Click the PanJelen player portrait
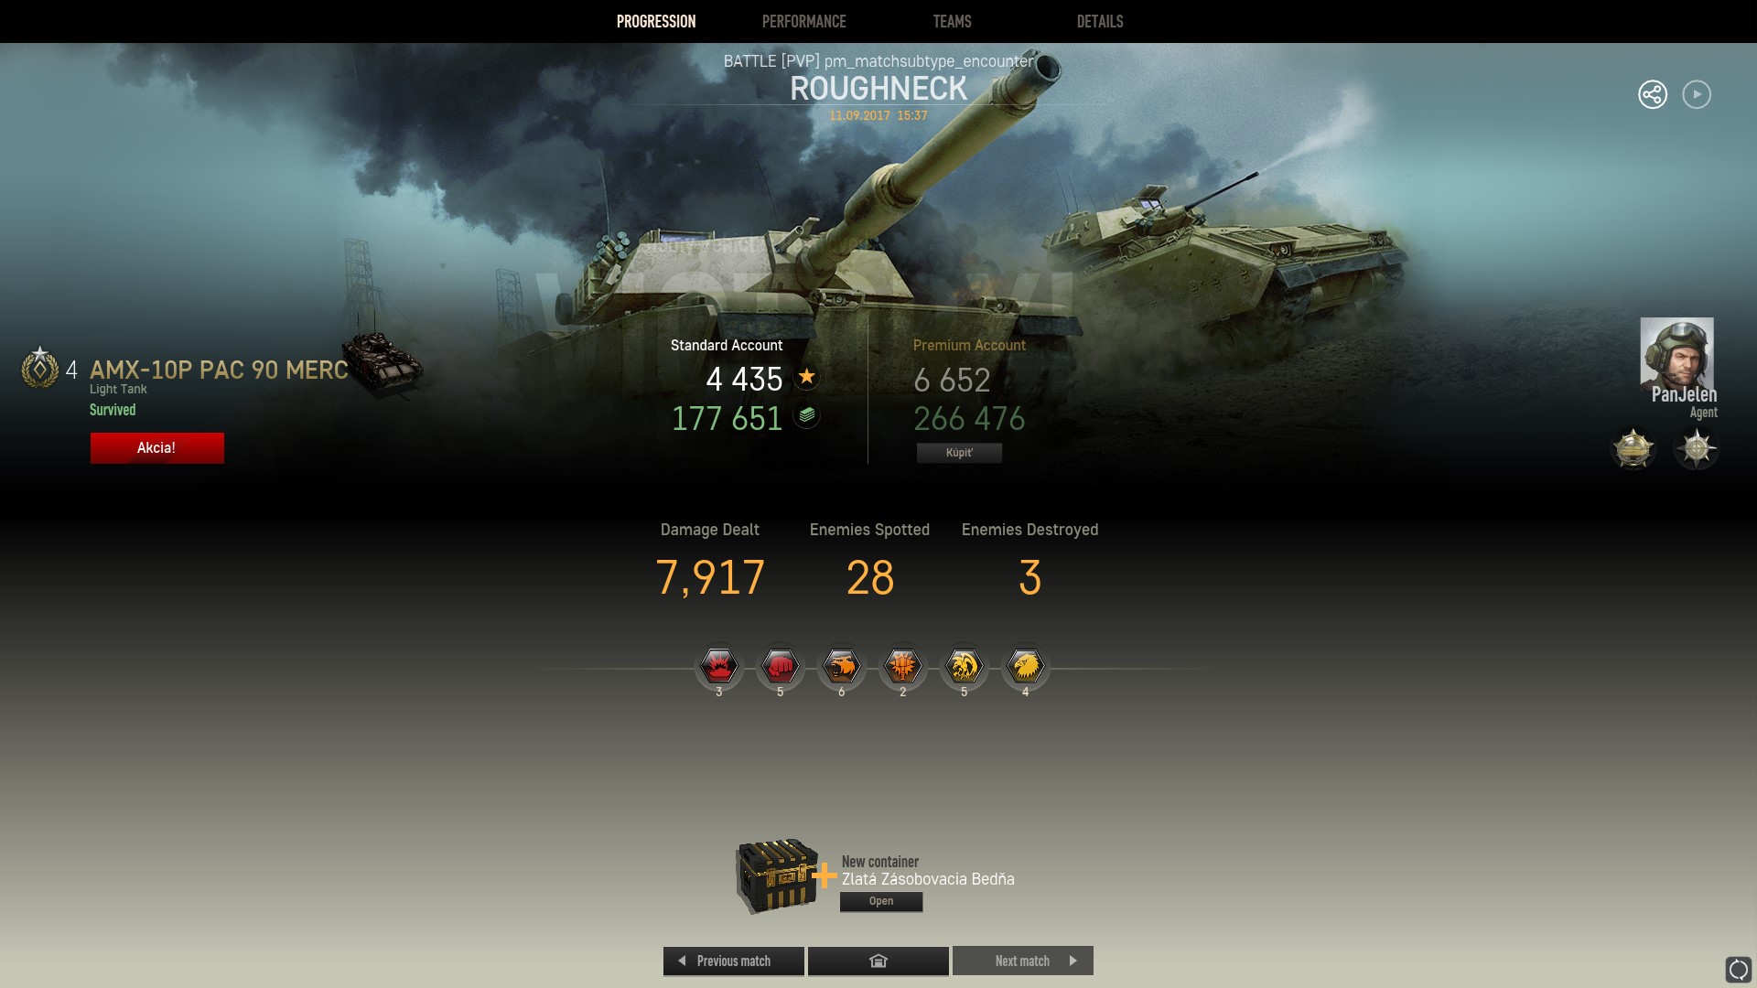This screenshot has height=988, width=1757. pos(1676,354)
